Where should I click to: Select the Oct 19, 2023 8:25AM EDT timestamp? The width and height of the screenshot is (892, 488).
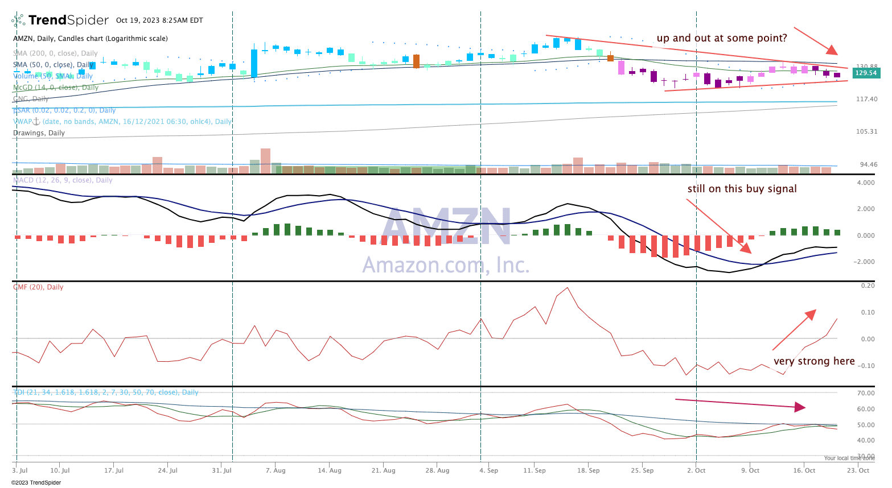pyautogui.click(x=159, y=20)
